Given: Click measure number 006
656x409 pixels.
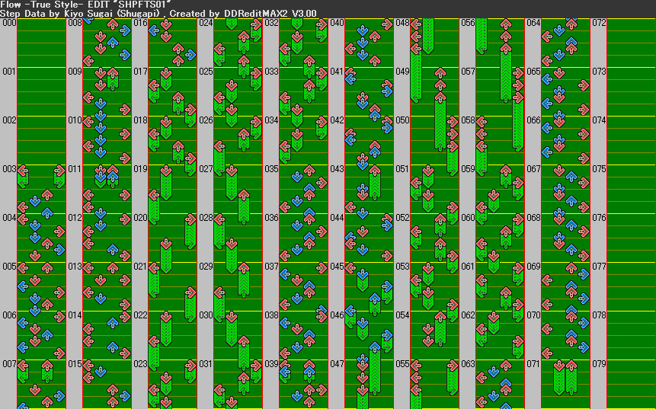Looking at the screenshot, I should (9, 315).
